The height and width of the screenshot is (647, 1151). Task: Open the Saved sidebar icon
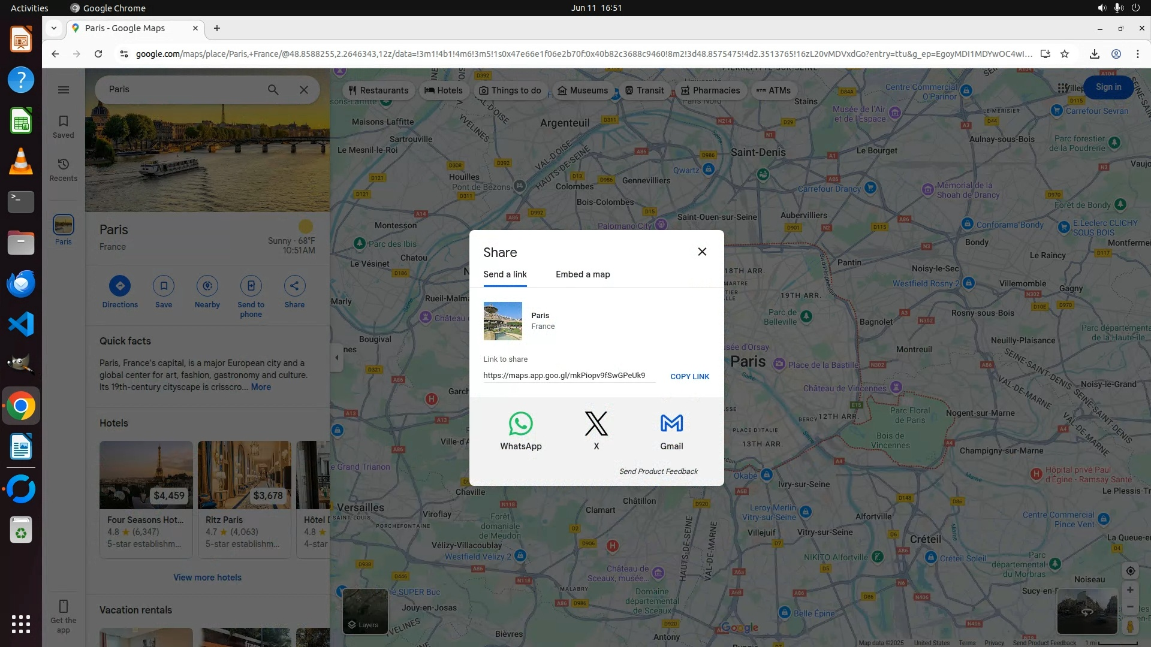coord(63,126)
